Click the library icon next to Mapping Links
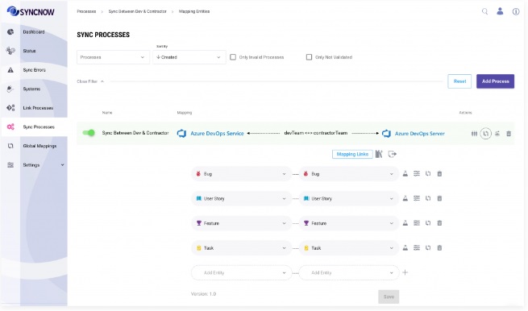Screen dimensions: 528x311 (379, 154)
